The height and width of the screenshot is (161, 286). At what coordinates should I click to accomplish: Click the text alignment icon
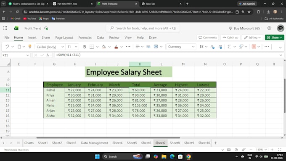[138, 47]
